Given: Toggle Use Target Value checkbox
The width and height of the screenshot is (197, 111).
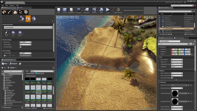Looking at the screenshot, I should click(x=5, y=55).
